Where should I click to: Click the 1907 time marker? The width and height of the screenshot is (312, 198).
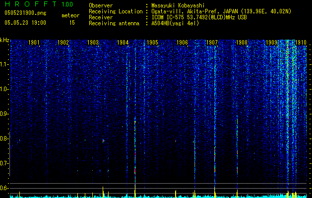212,42
